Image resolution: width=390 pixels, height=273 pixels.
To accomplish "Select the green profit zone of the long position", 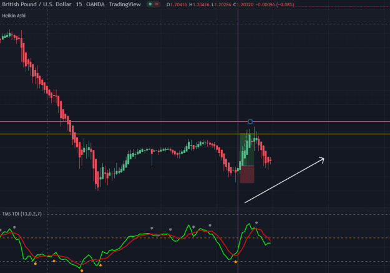I will tap(247, 150).
